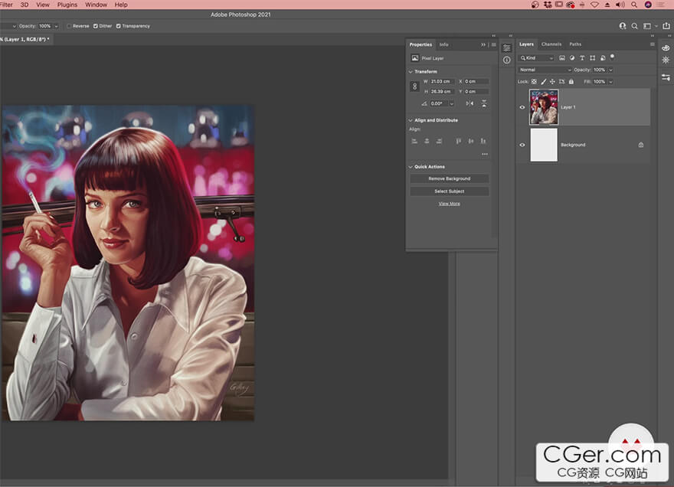Open the Plugins menu
This screenshot has width=674, height=487.
67,5
